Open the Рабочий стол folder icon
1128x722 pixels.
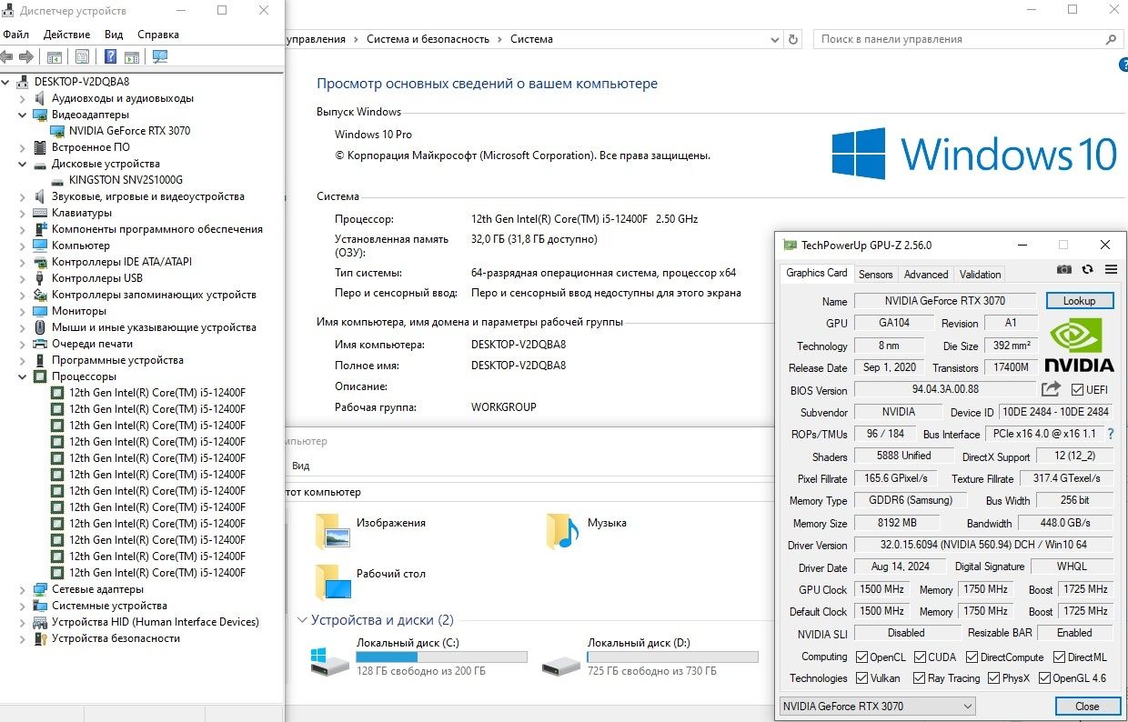tap(332, 582)
